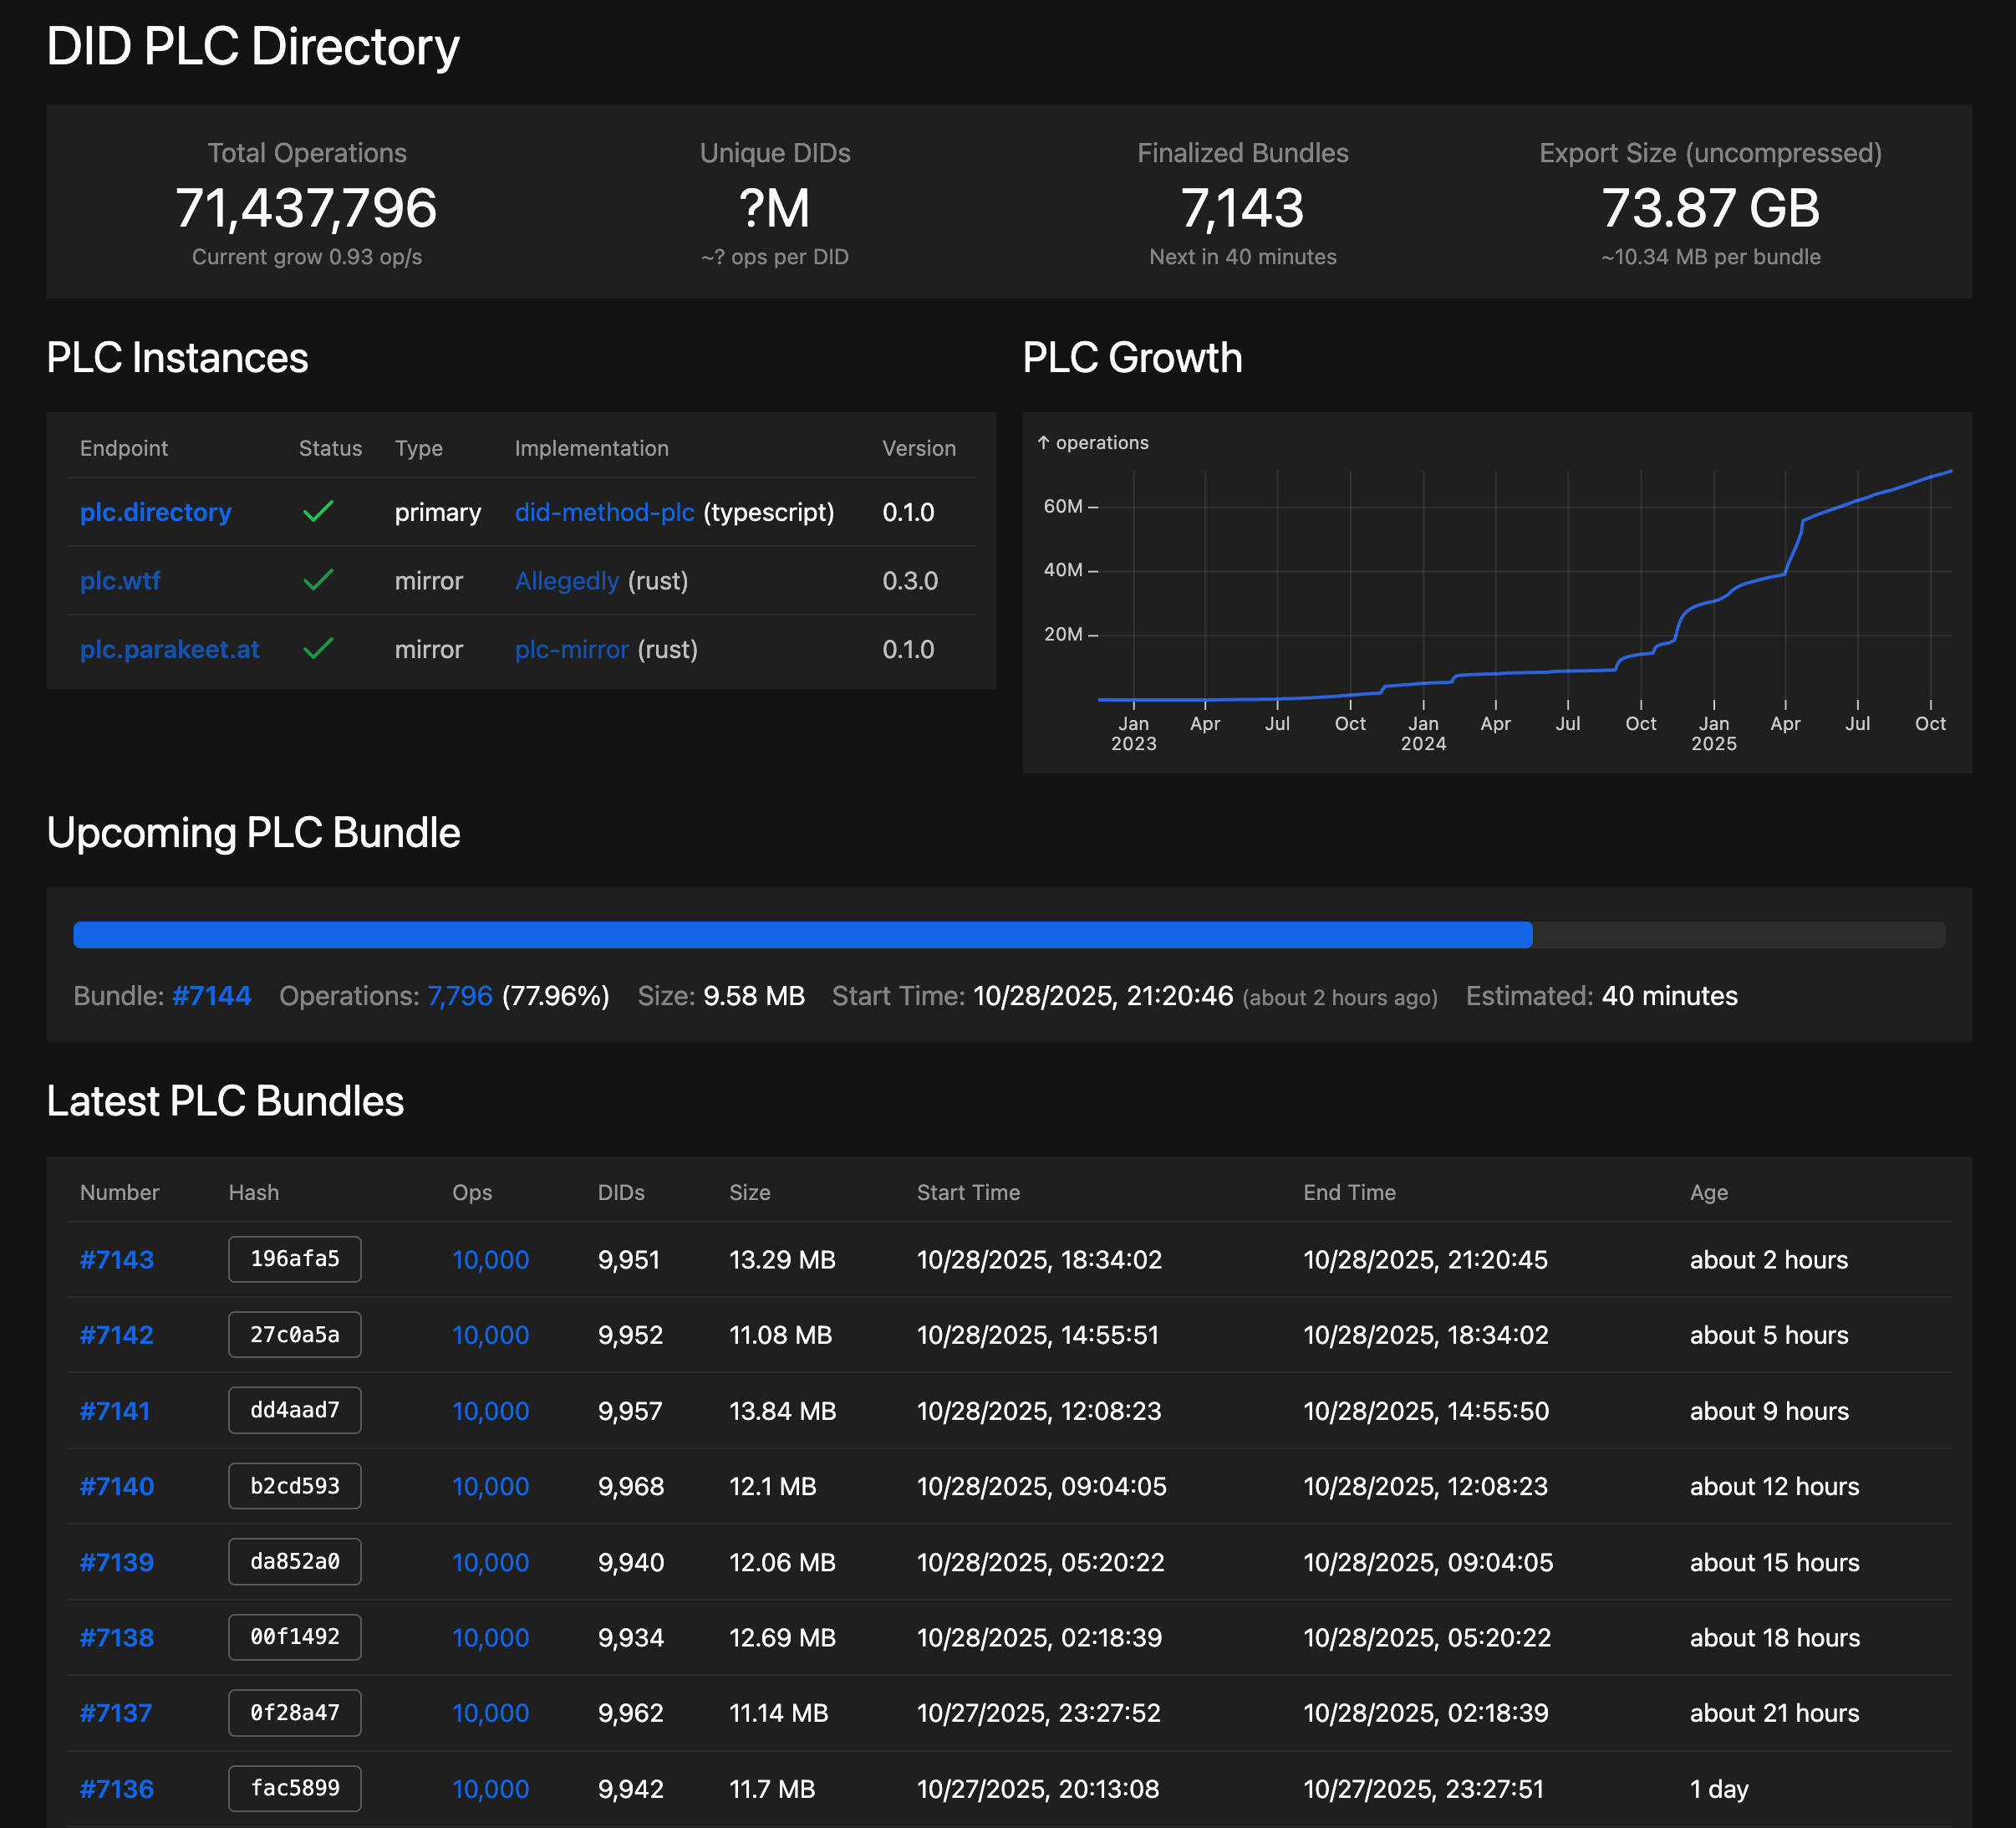2016x1828 pixels.
Task: Click upcoming bundle #7144 link
Action: pyautogui.click(x=211, y=996)
